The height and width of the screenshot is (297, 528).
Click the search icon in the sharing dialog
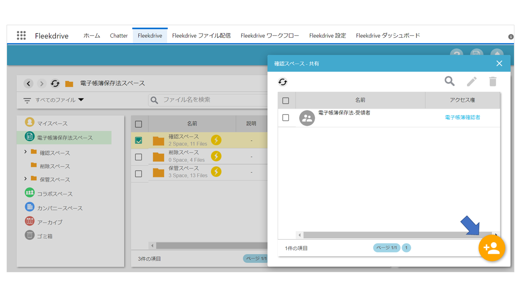coord(450,81)
